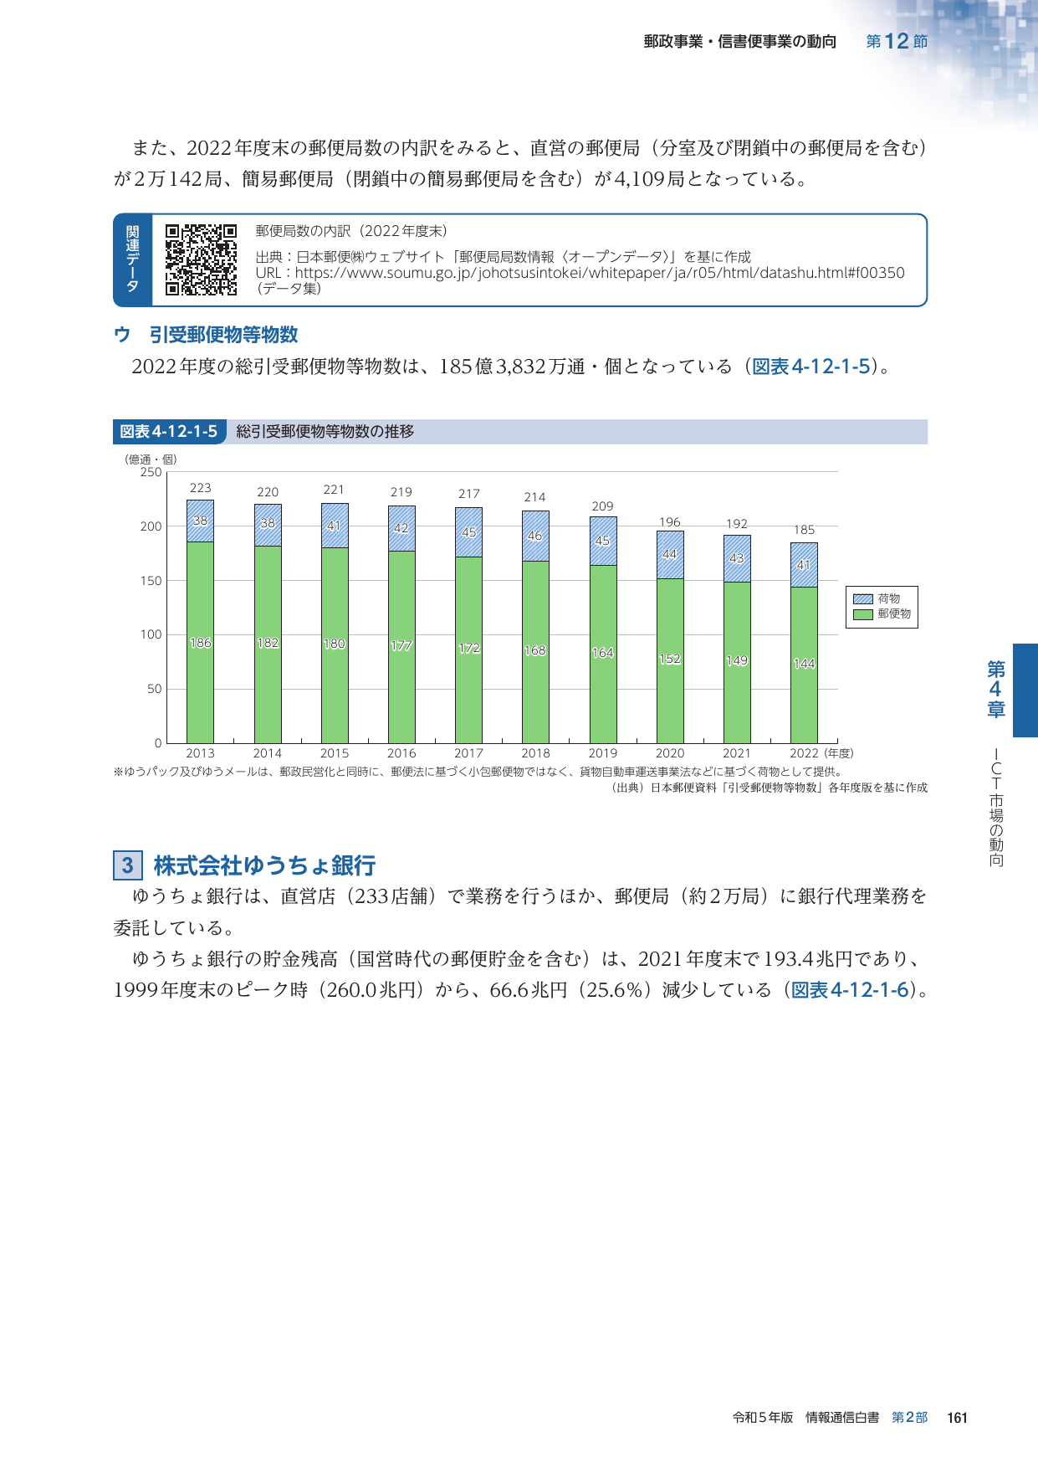Click the numbered box 3 beside heading
The height and width of the screenshot is (1468, 1038).
pyautogui.click(x=127, y=865)
